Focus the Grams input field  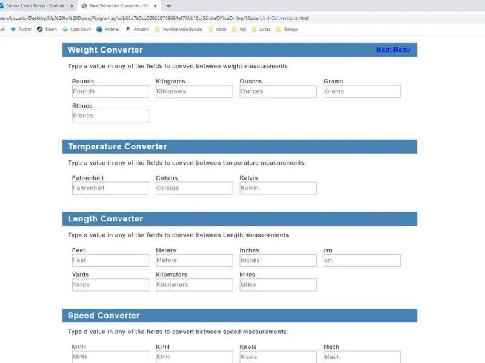click(x=362, y=91)
